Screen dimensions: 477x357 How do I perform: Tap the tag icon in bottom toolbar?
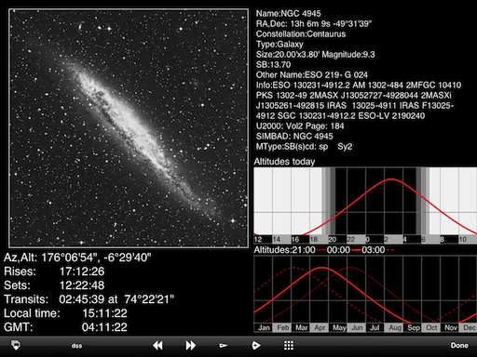(x=16, y=345)
